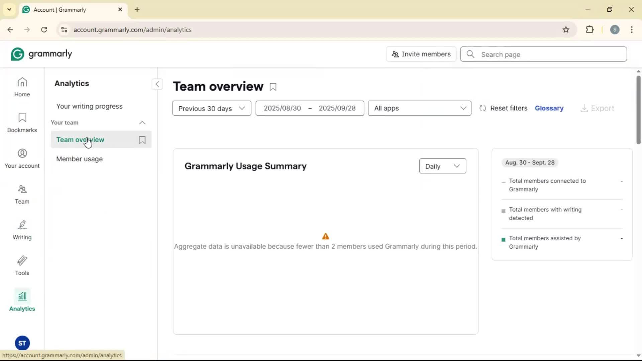Bookmark this tab with star icon
This screenshot has height=361, width=642.
coord(566,30)
